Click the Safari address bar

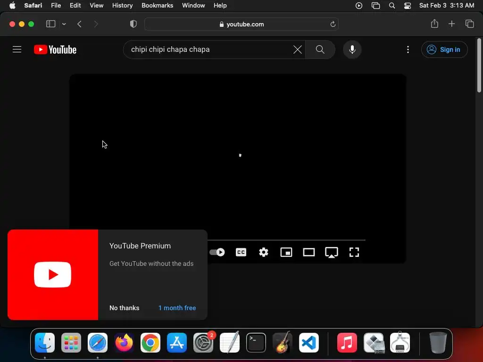click(241, 24)
